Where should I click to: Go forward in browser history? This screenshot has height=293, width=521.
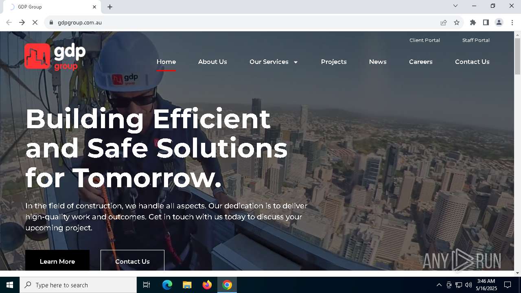(22, 22)
